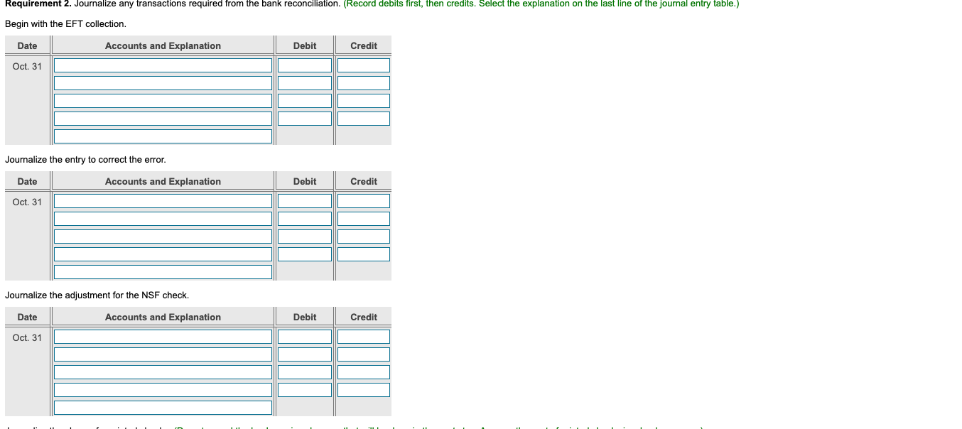Screen dimensions: 962x429
Task: Click the second Debit field under EFT collection
Action: click(305, 82)
